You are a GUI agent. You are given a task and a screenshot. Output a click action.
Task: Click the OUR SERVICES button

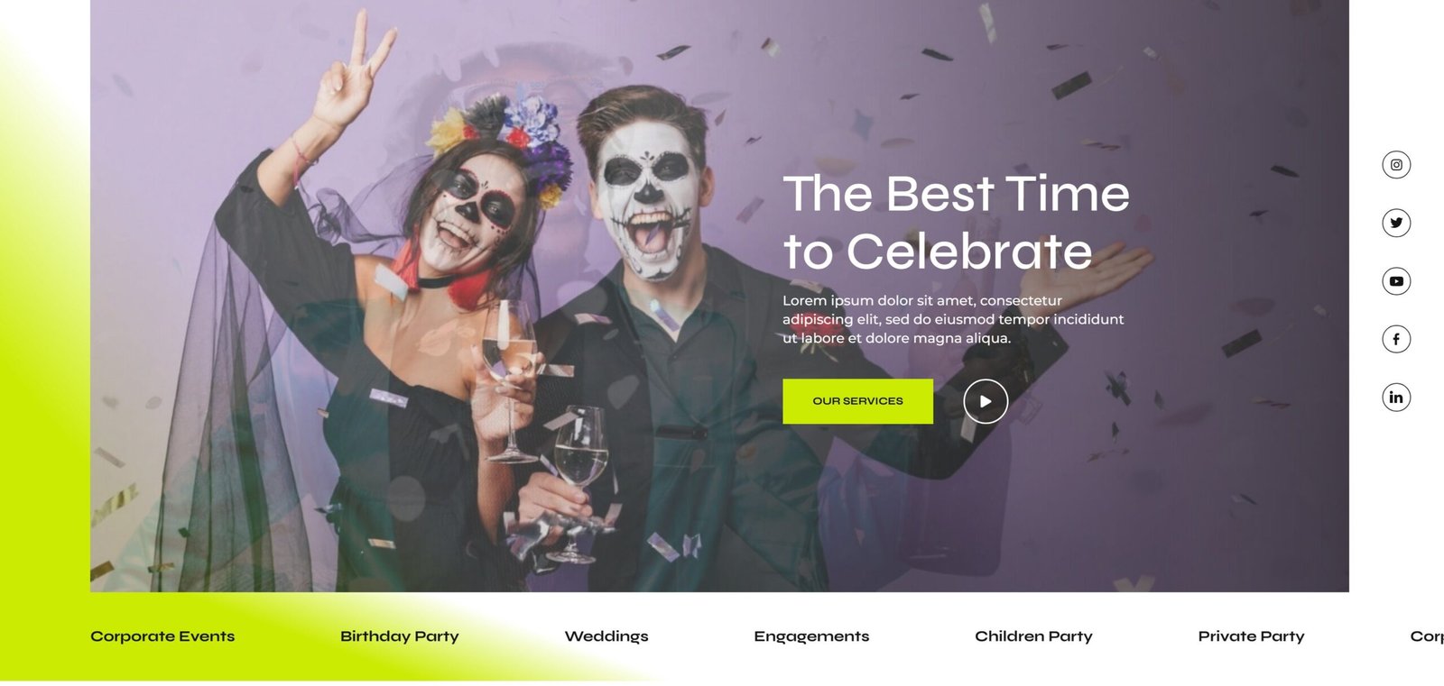pos(857,401)
